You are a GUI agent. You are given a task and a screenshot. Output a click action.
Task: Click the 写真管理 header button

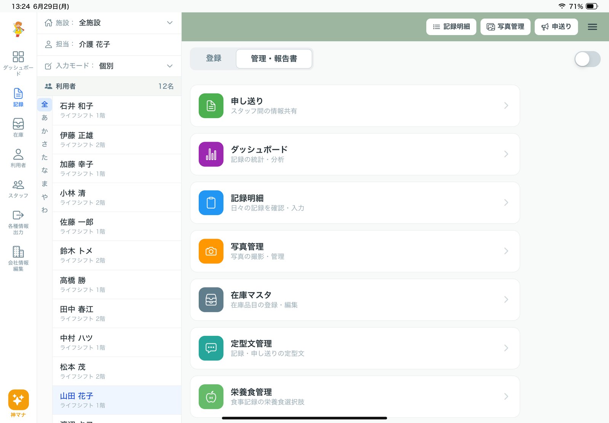click(505, 27)
